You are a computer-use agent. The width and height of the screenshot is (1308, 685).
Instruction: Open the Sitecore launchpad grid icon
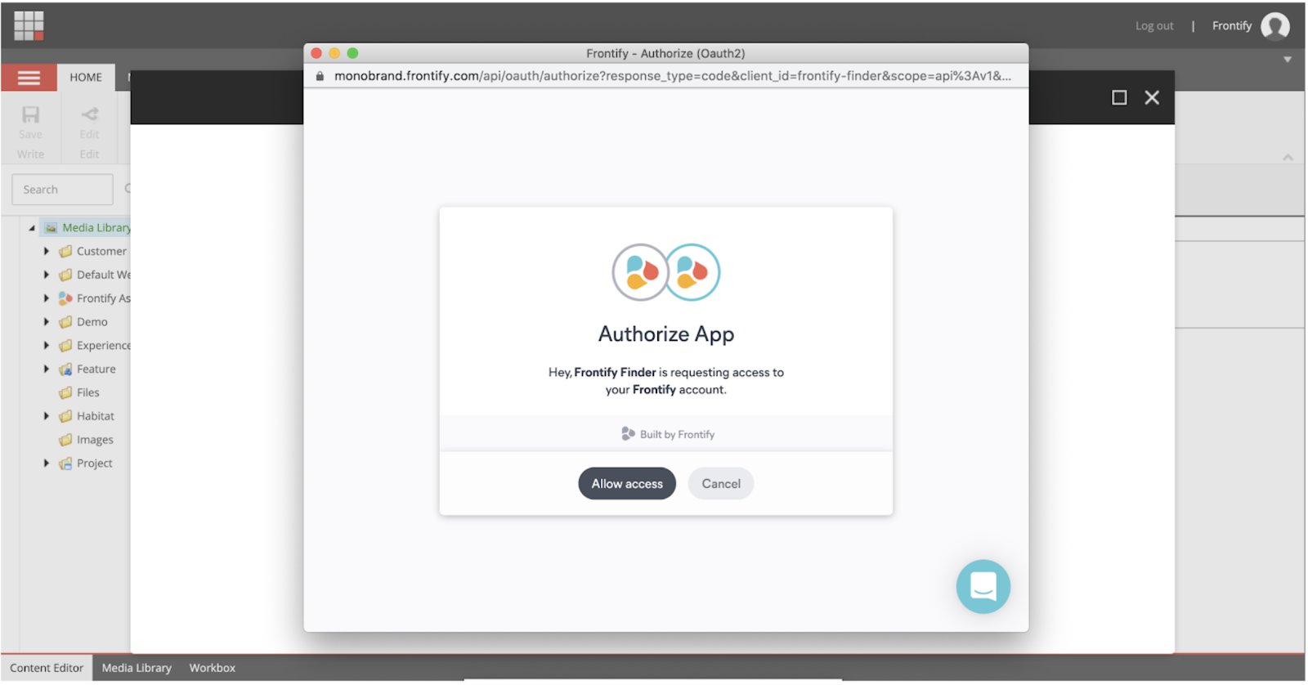coord(29,25)
